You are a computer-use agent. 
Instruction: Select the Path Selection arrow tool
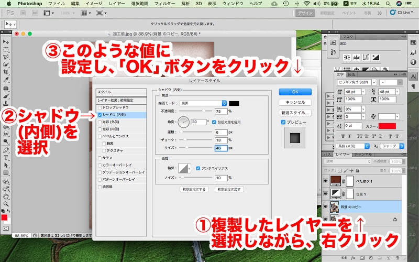pyautogui.click(x=6, y=165)
